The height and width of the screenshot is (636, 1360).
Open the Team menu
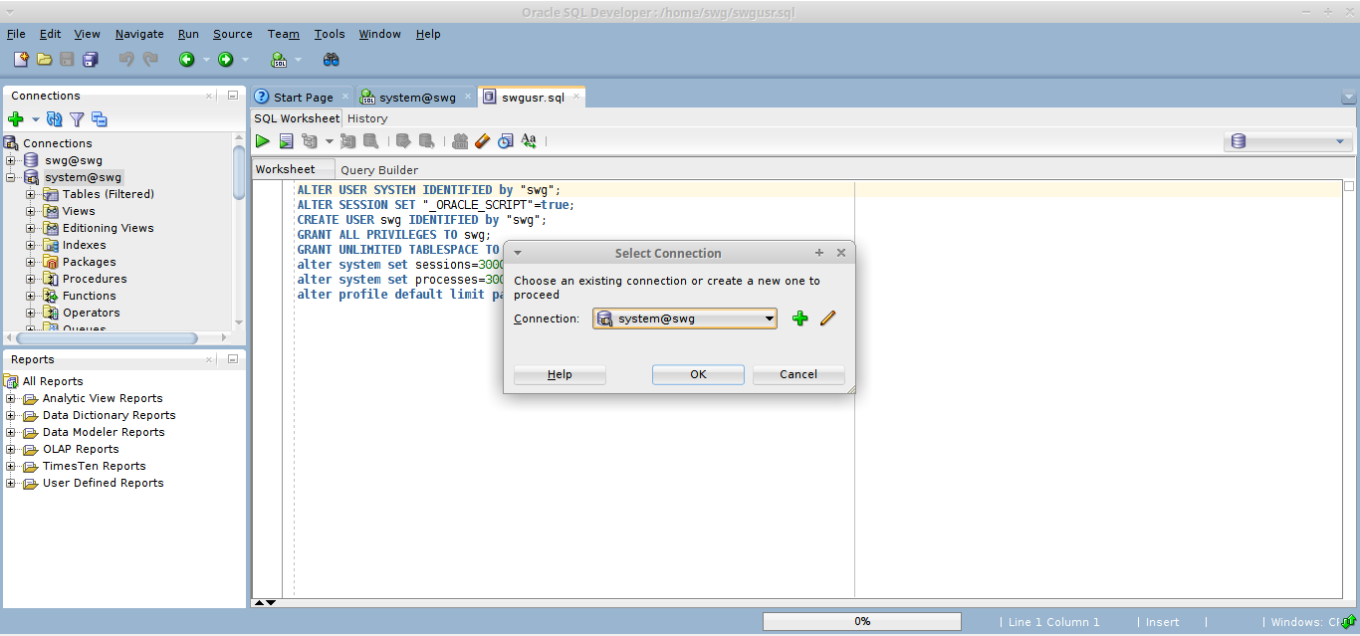[284, 34]
